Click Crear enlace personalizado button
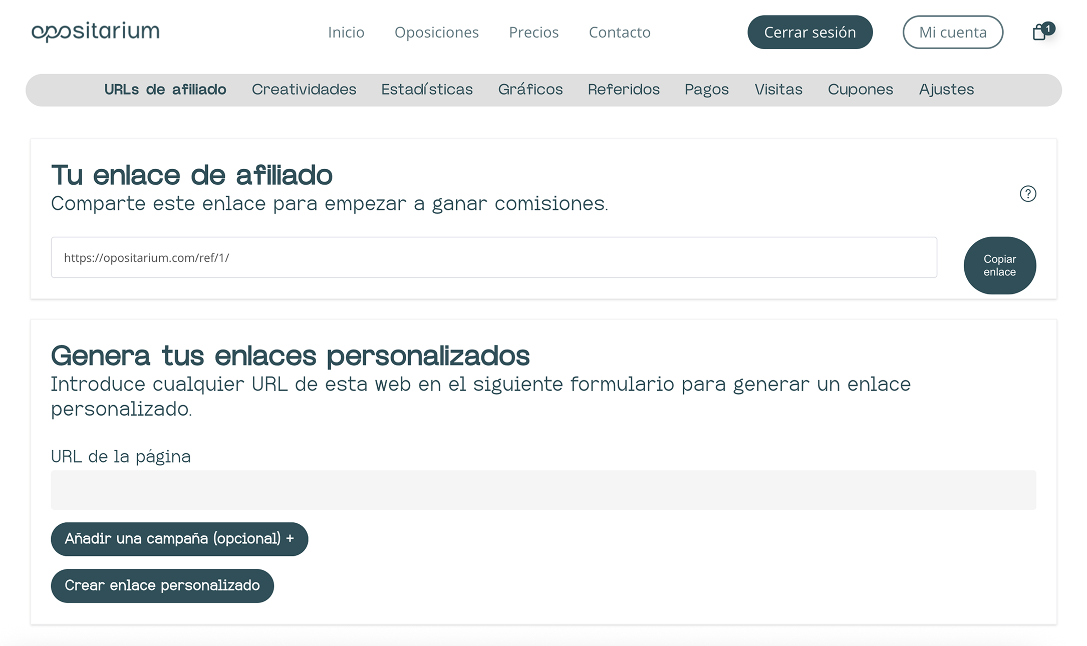The width and height of the screenshot is (1087, 646). (x=162, y=586)
